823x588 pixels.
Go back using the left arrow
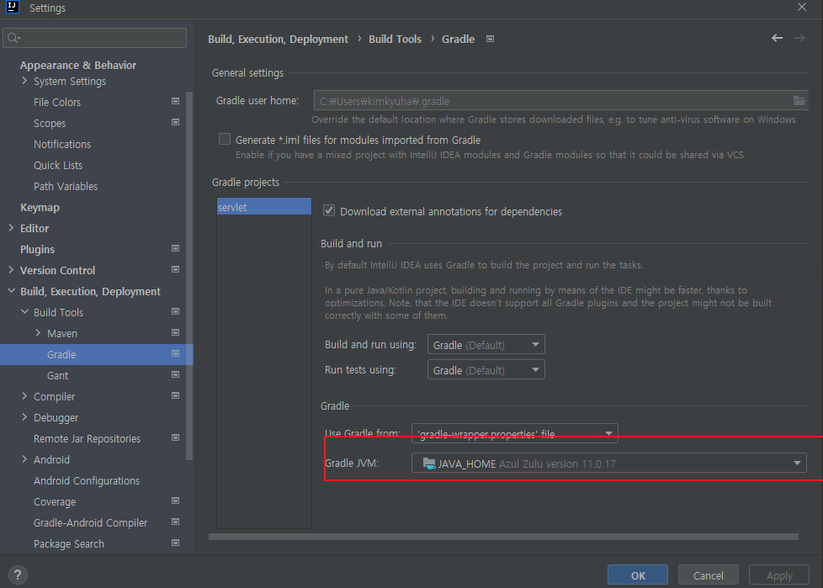coord(777,38)
